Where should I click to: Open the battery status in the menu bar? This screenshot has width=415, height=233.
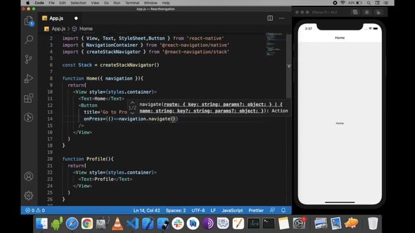(x=356, y=3)
